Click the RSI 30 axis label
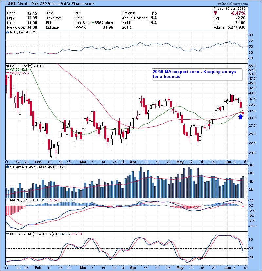262x271 pixels. pyautogui.click(x=251, y=52)
